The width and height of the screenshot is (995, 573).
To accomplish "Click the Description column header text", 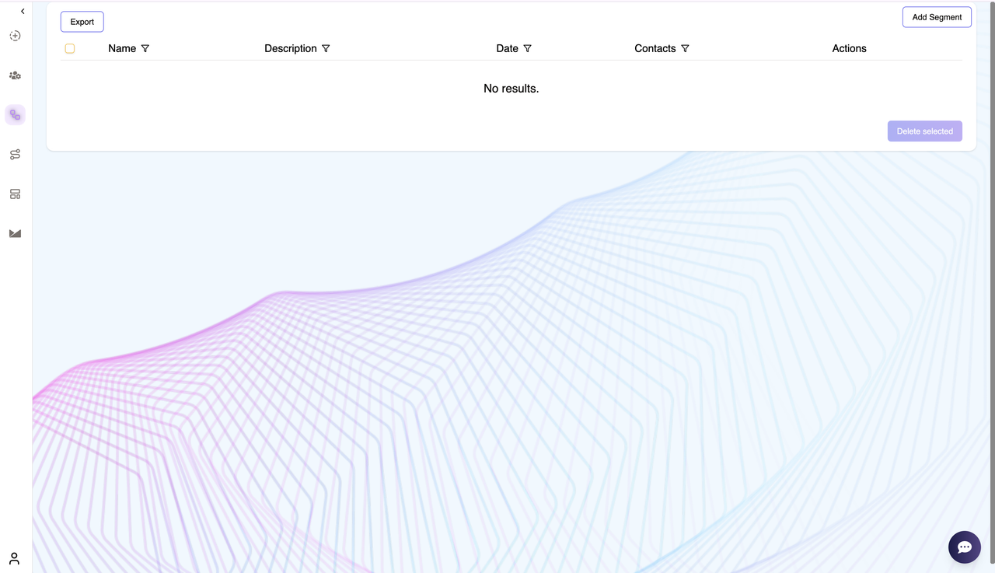I will tap(291, 48).
